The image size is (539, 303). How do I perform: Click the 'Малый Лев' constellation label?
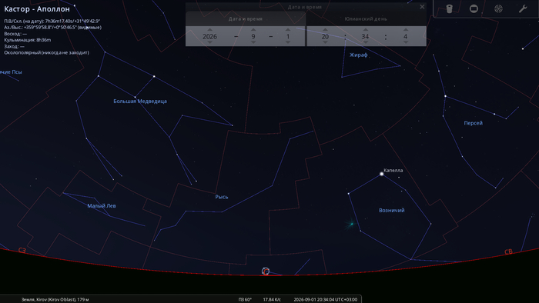tap(102, 206)
